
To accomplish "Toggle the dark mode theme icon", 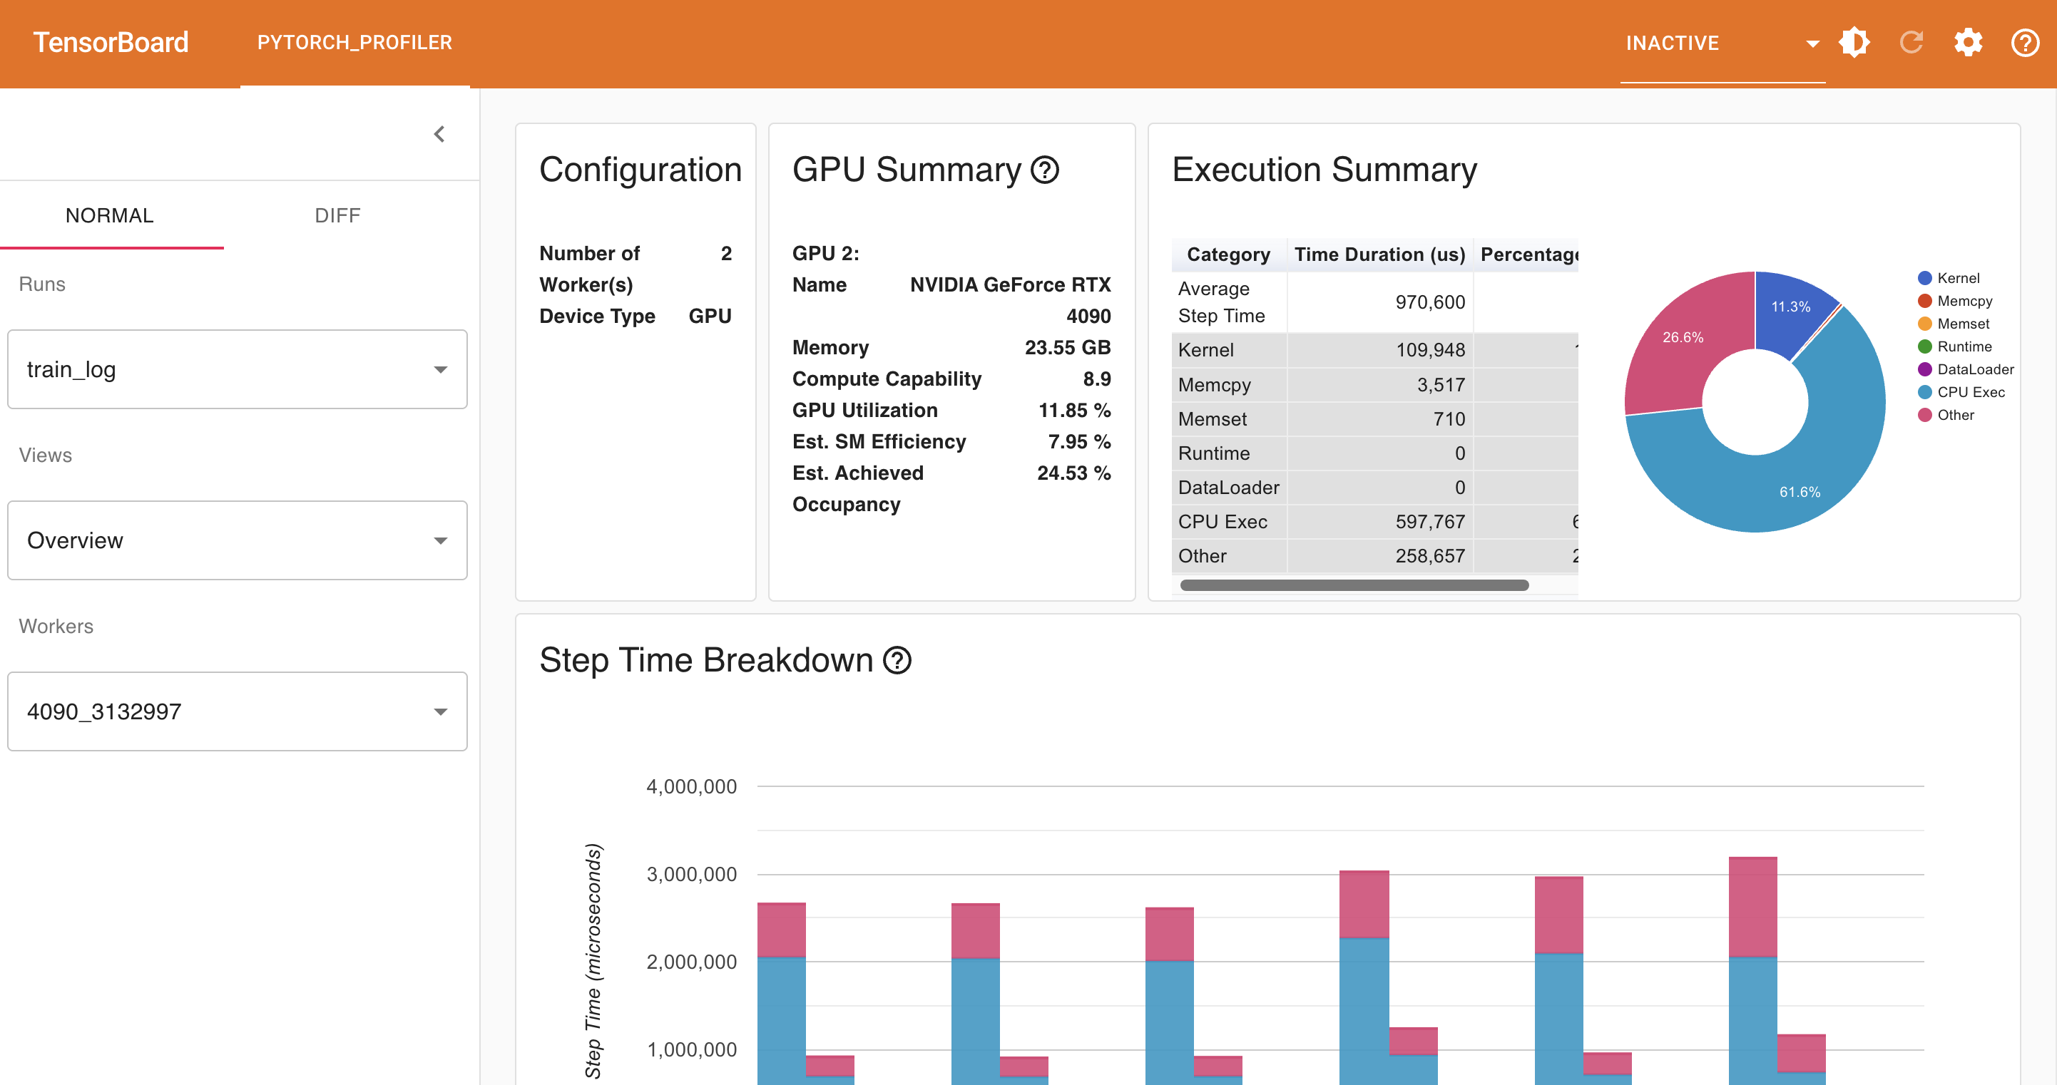I will pos(1854,42).
